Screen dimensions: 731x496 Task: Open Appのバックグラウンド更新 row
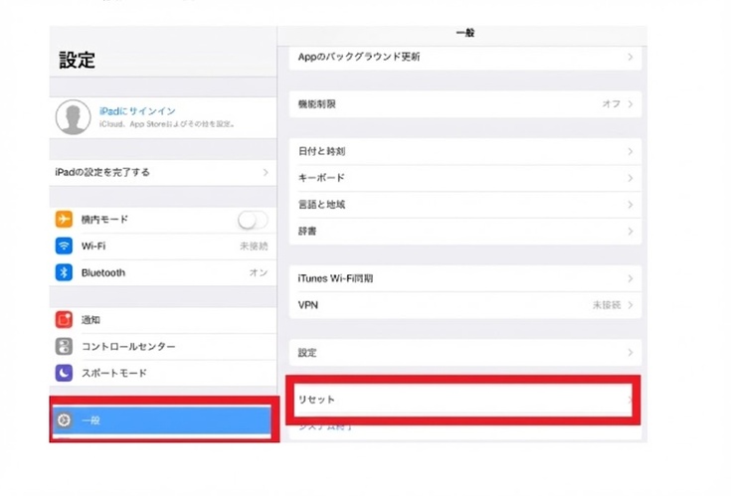[x=465, y=58]
